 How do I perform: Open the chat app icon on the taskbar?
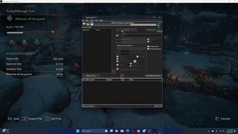[x=116, y=131]
